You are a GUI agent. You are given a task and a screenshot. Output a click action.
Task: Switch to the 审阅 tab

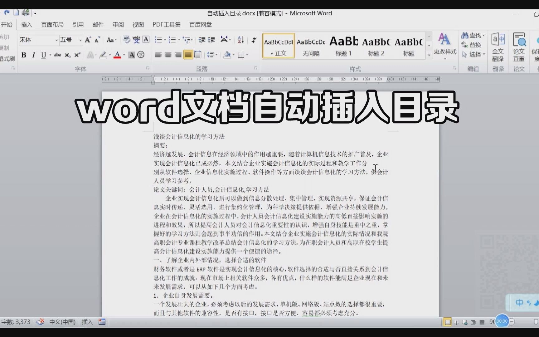pos(118,25)
